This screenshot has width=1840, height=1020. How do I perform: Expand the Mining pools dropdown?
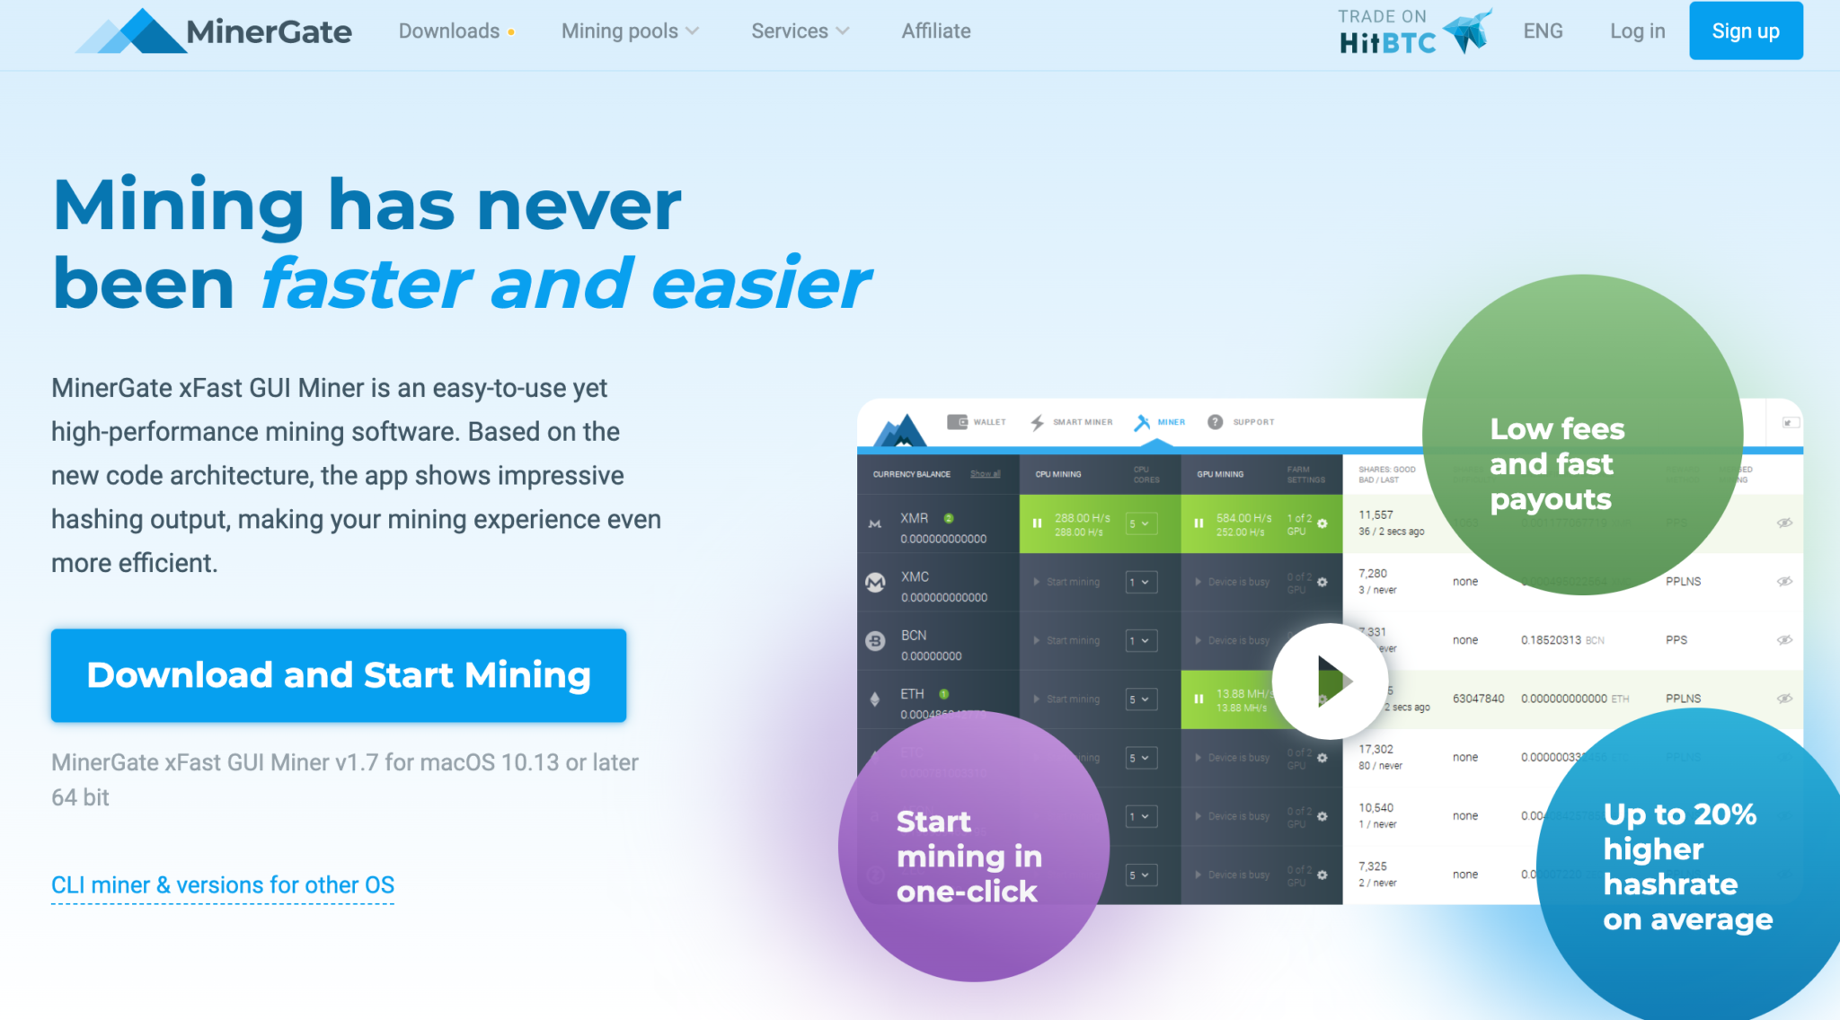tap(627, 31)
